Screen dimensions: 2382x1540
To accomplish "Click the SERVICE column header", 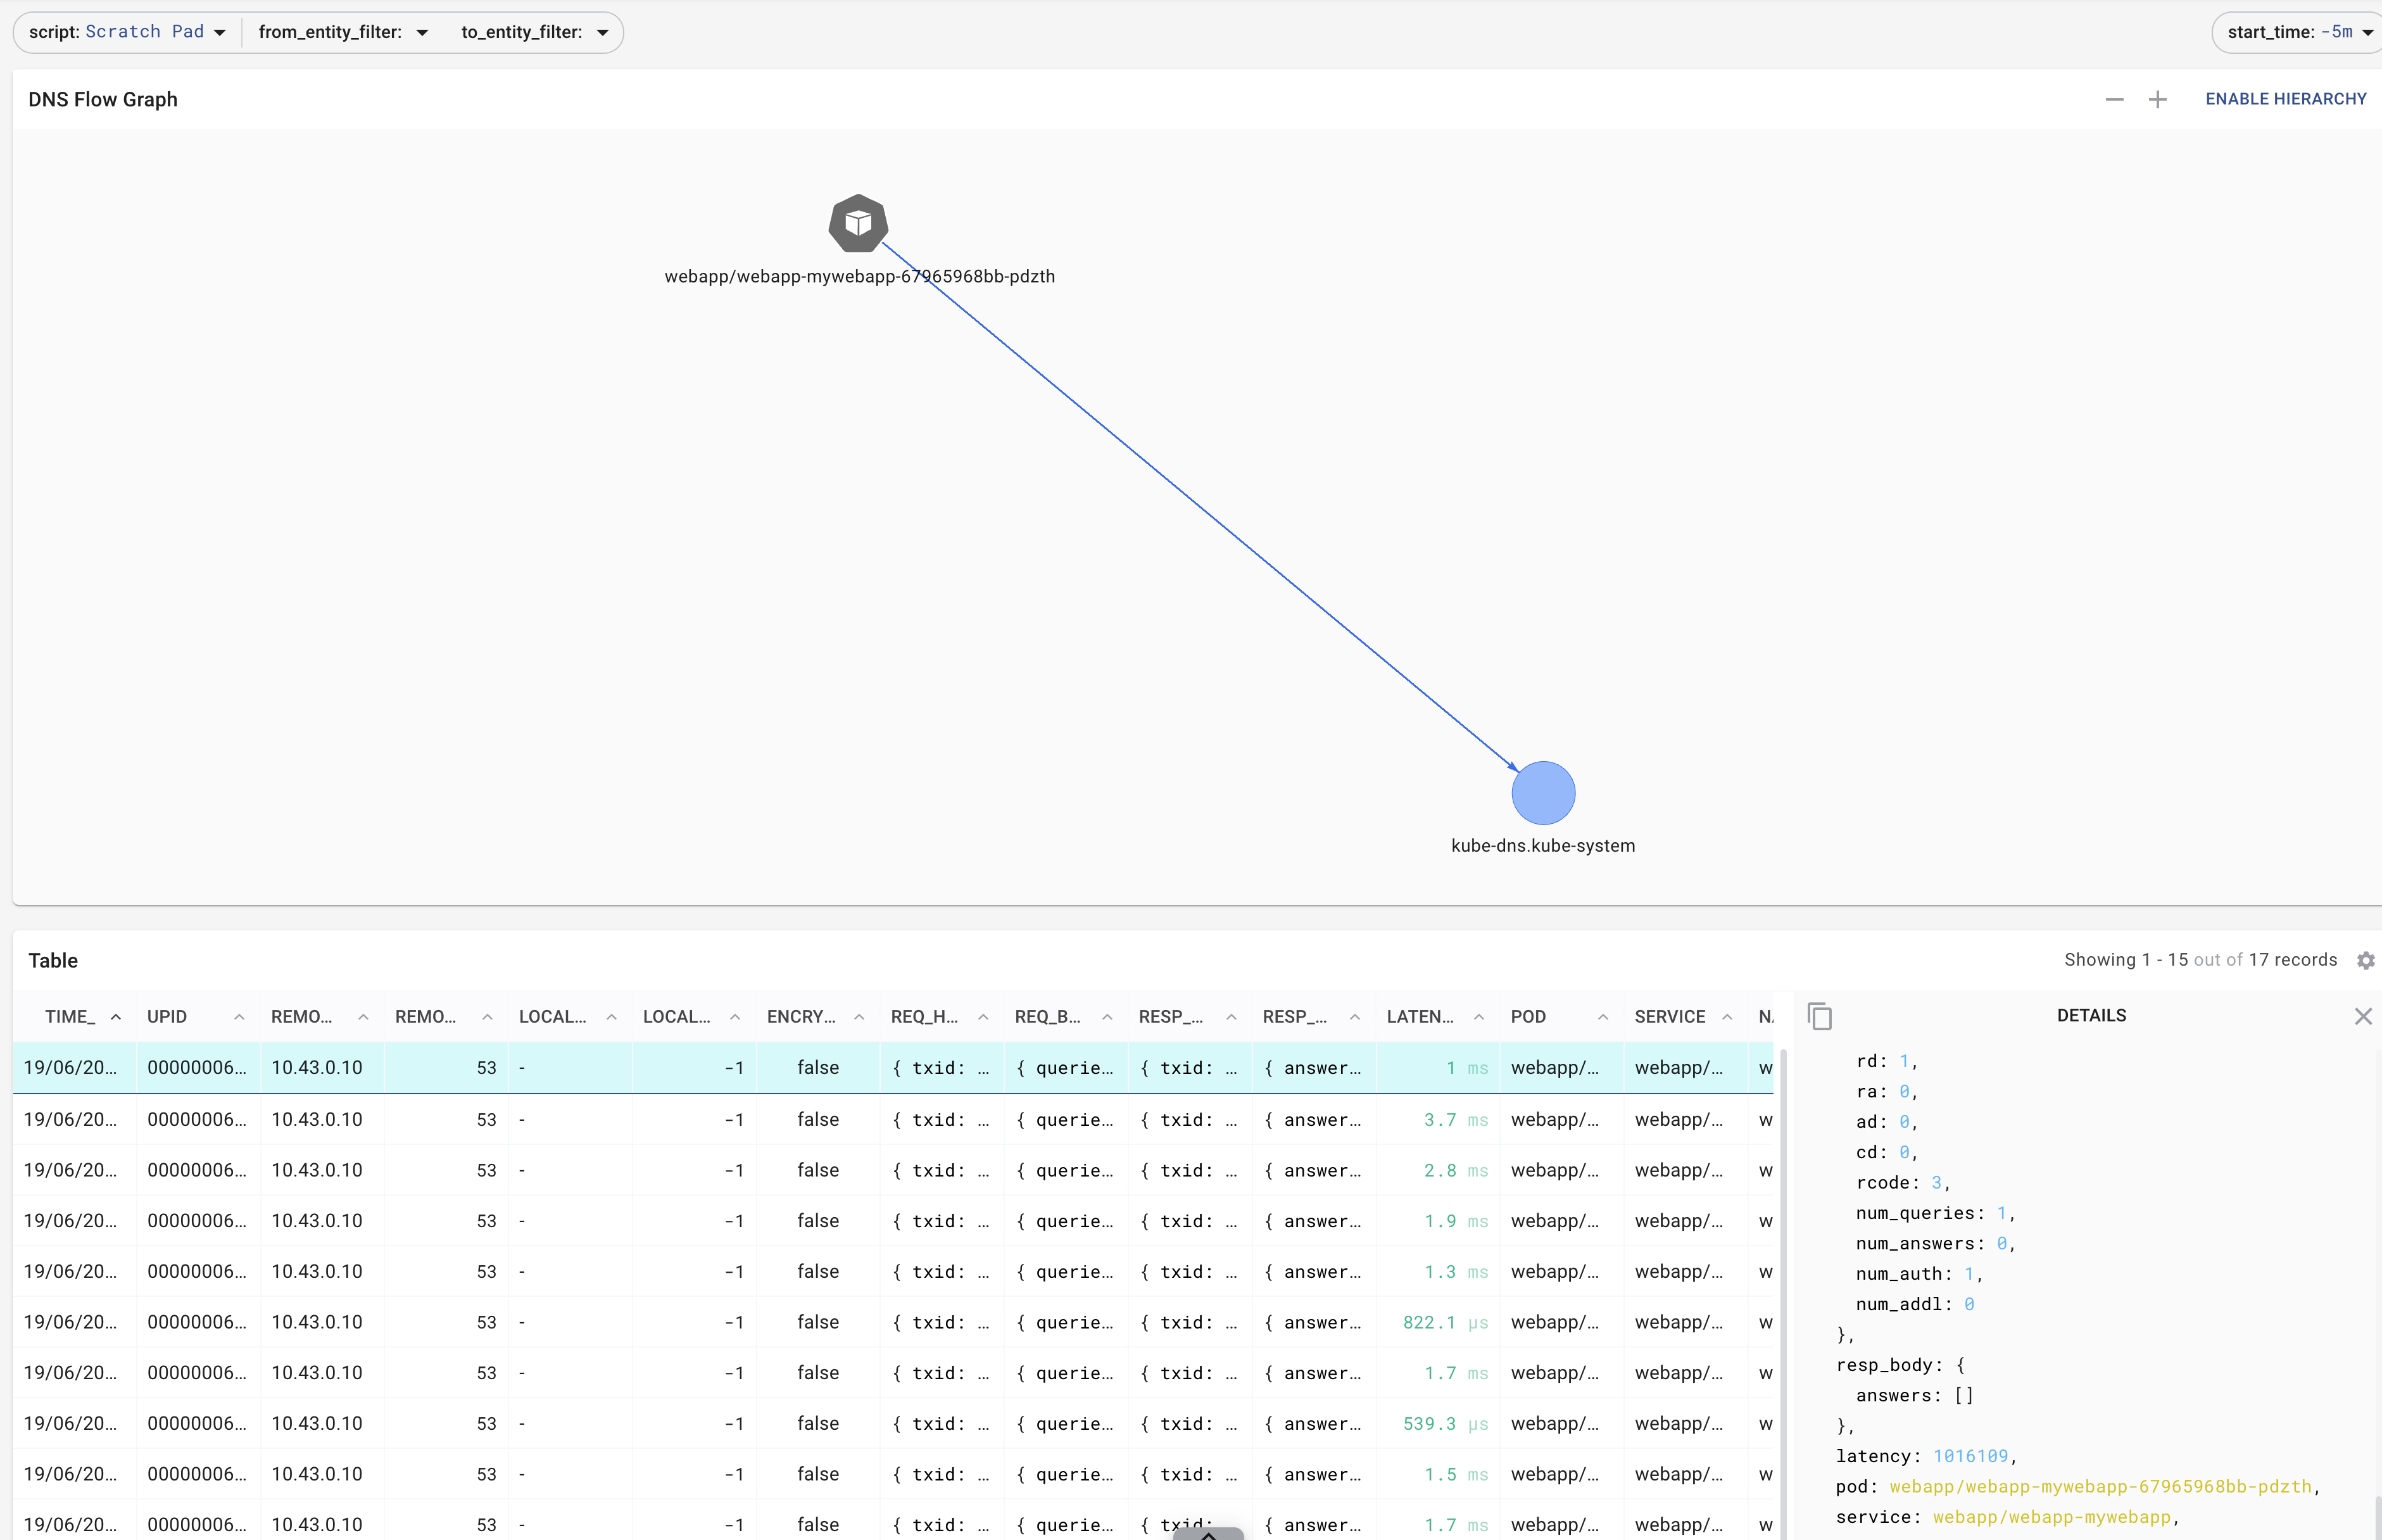I will [1670, 1017].
